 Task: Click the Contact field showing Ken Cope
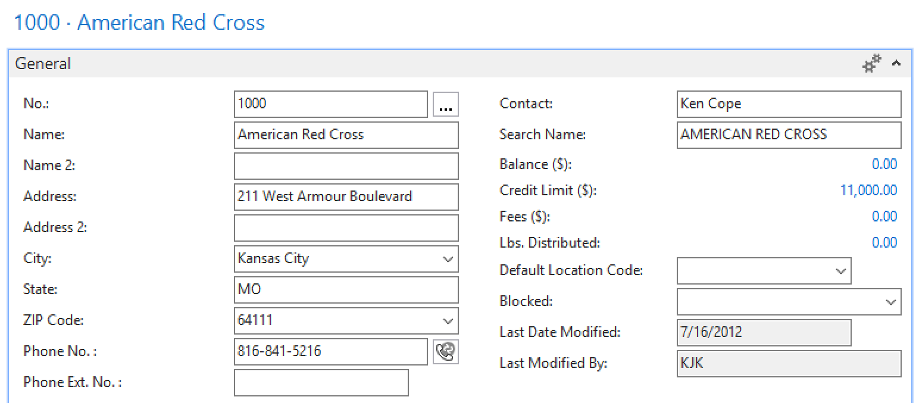(x=789, y=104)
